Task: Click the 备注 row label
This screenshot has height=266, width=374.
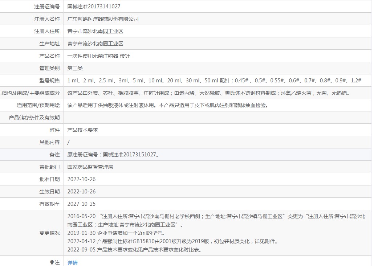Action: point(54,155)
